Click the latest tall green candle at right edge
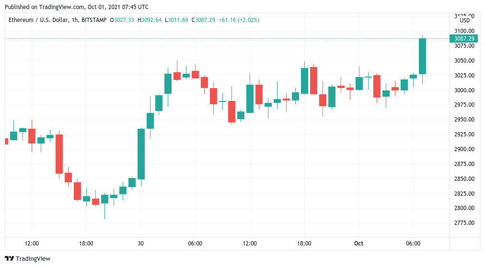Viewport: 485px width, 267px height. [x=422, y=56]
